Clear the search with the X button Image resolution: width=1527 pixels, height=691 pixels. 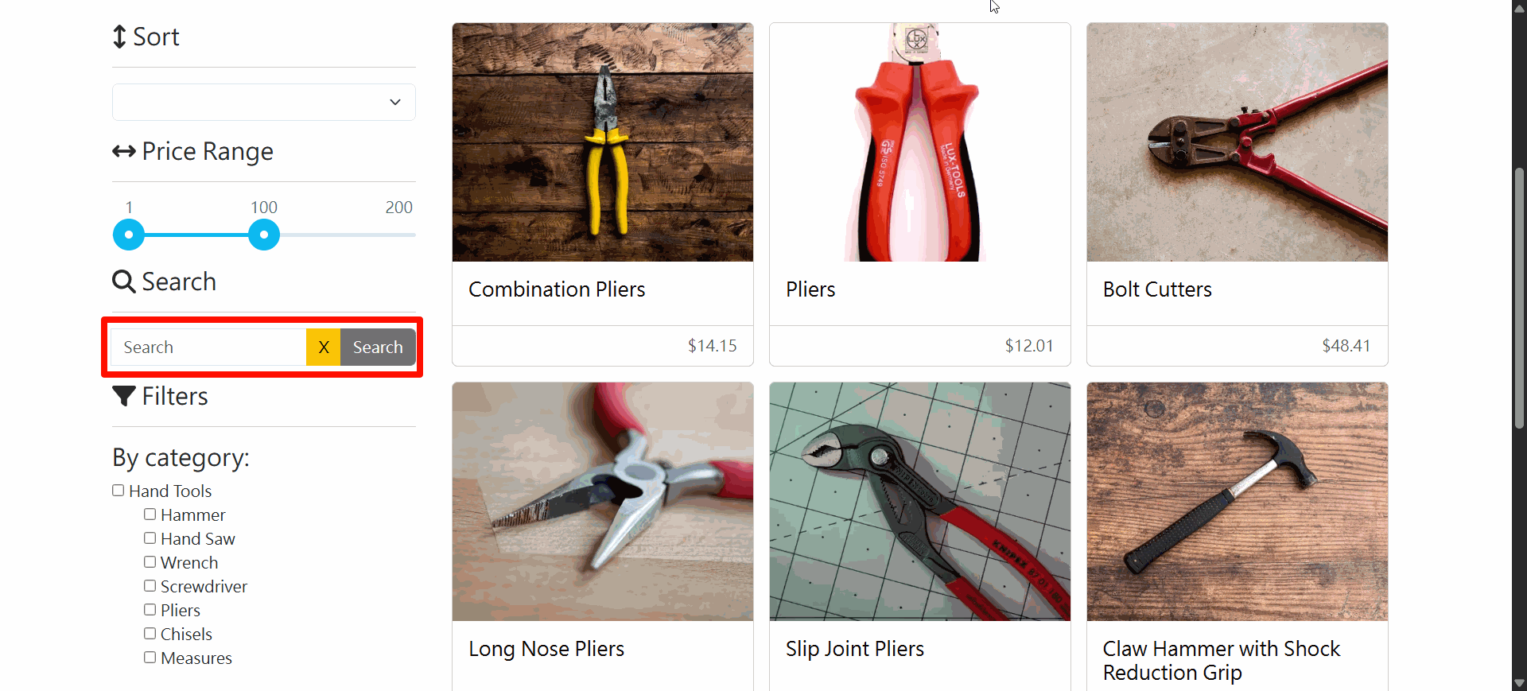click(324, 347)
